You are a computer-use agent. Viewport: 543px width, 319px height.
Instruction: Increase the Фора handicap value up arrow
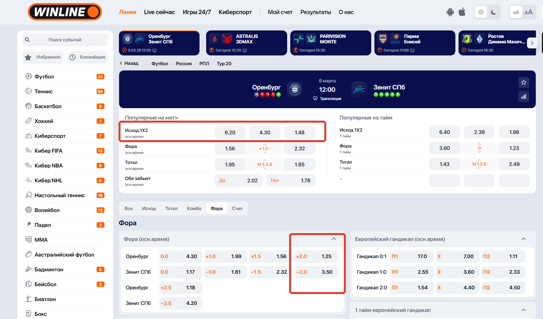pos(265,144)
